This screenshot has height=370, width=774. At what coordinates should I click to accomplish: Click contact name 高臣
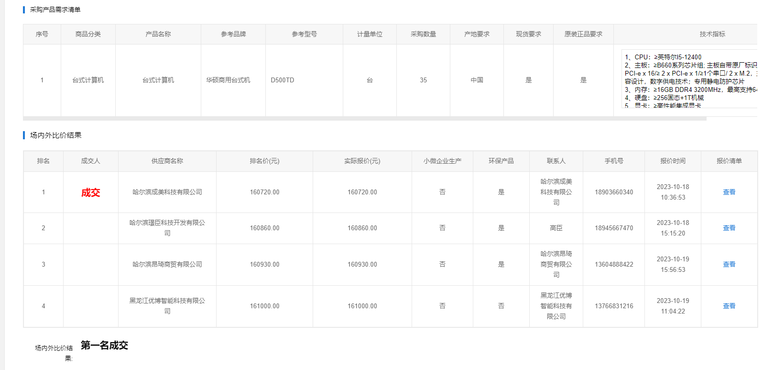coord(556,228)
